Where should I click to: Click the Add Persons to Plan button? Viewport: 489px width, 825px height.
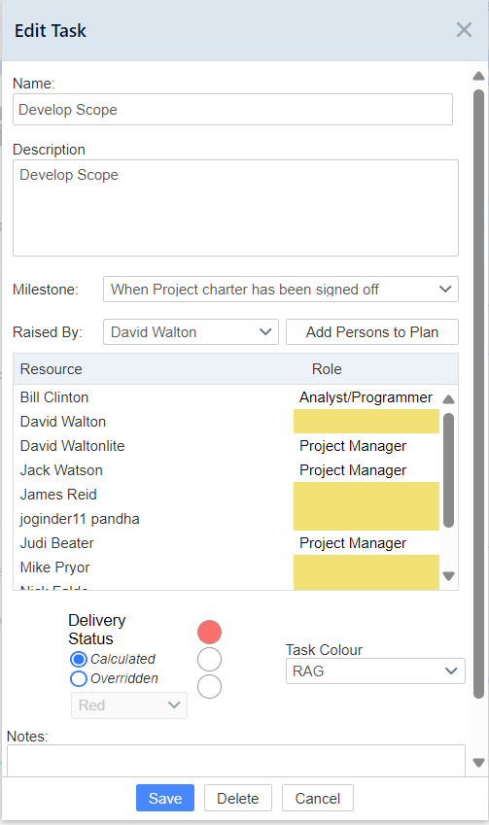coord(372,332)
